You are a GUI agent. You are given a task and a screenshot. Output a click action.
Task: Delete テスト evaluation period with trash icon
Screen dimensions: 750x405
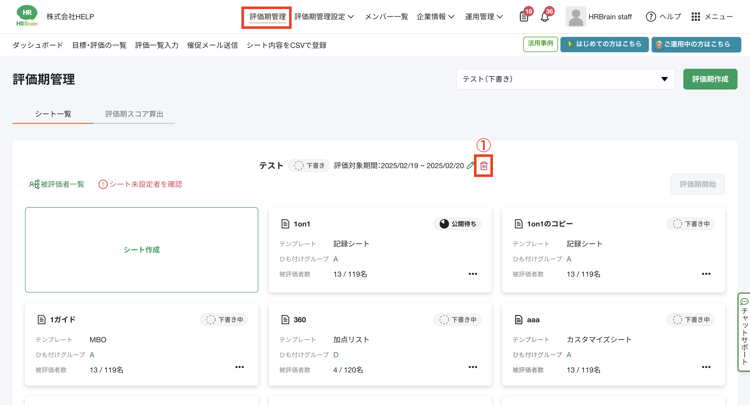point(484,166)
